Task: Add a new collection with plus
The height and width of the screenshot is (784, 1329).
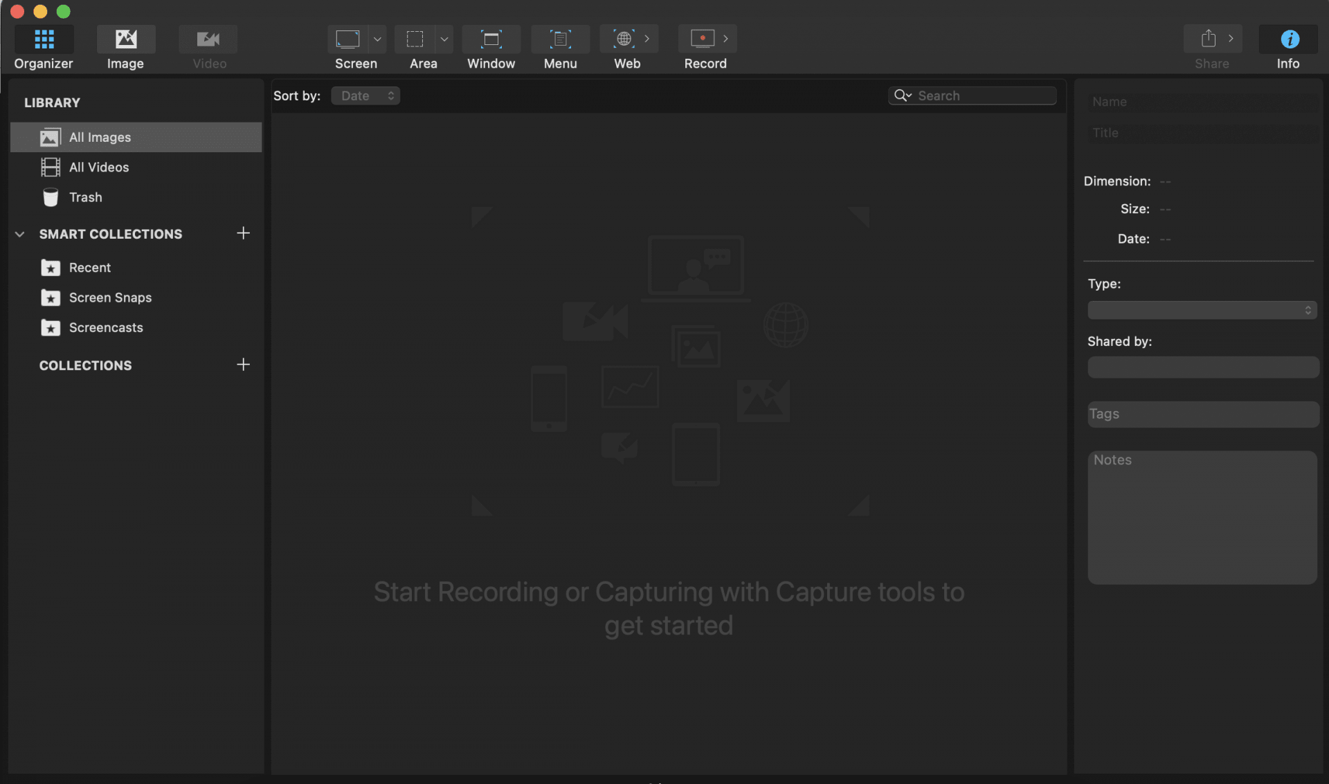Action: tap(243, 365)
